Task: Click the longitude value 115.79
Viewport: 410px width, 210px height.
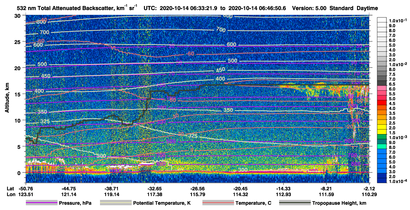Action: coord(197,195)
